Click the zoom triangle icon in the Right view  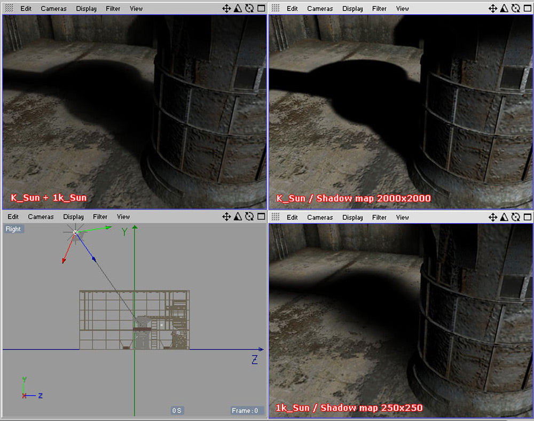(238, 217)
